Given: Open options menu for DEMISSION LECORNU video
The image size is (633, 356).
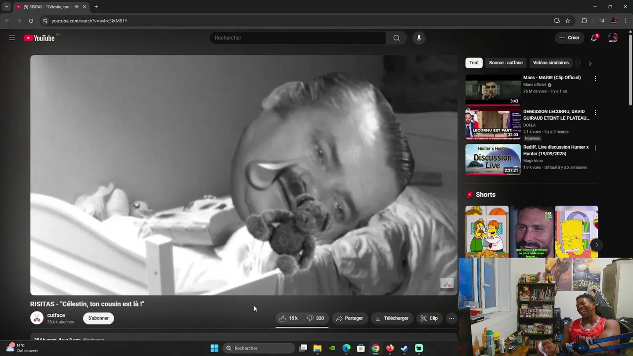Looking at the screenshot, I should (x=595, y=113).
